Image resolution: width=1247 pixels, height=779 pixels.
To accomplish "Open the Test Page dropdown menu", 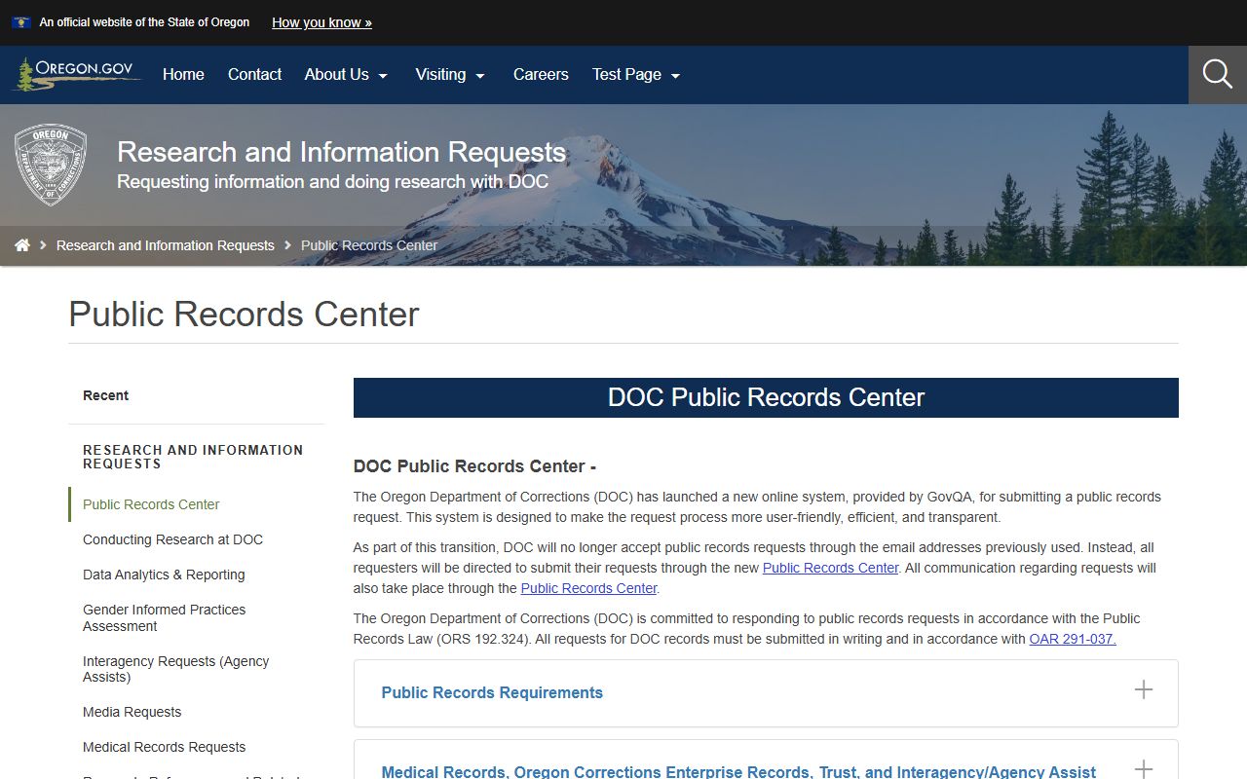I will (x=636, y=74).
